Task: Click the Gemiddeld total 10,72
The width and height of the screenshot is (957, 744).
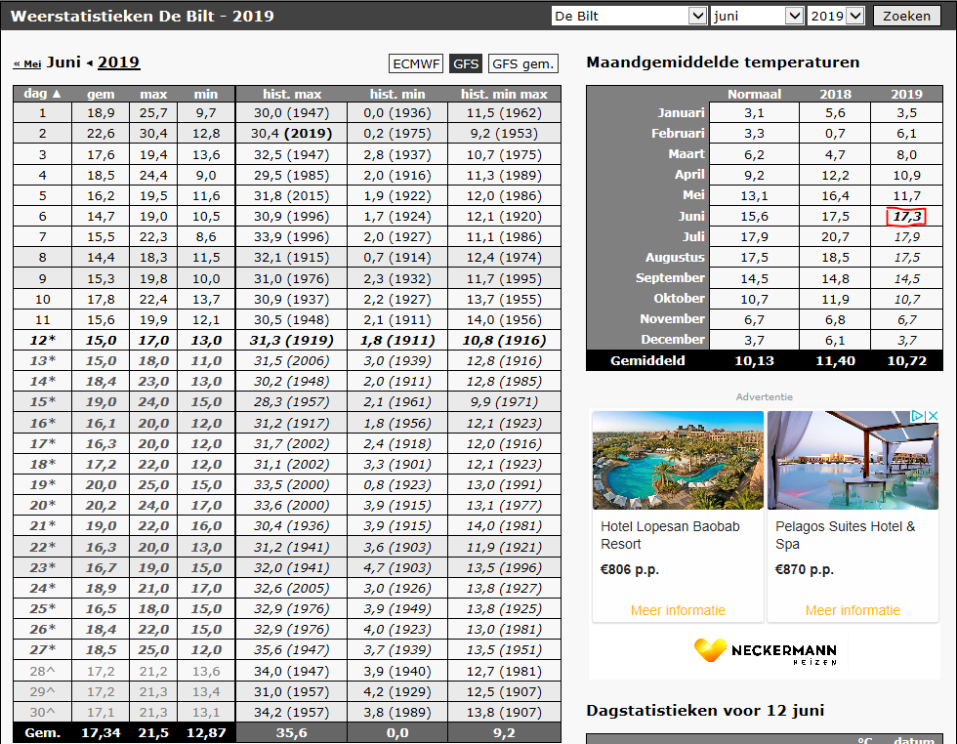Action: pyautogui.click(x=906, y=360)
